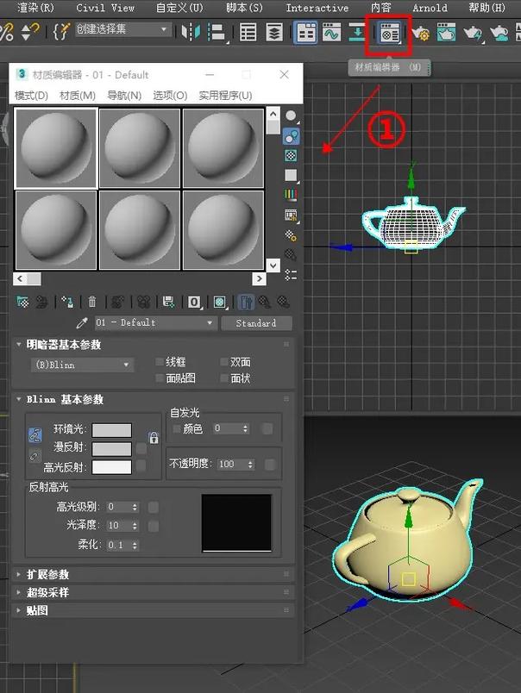The width and height of the screenshot is (521, 693).
Task: Click the trash Reset Material icon
Action: [92, 302]
